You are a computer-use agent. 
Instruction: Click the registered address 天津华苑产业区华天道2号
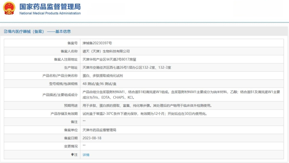(109, 59)
